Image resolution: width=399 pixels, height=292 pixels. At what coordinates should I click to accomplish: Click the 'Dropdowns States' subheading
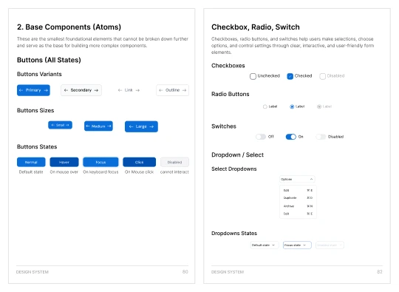[234, 233]
